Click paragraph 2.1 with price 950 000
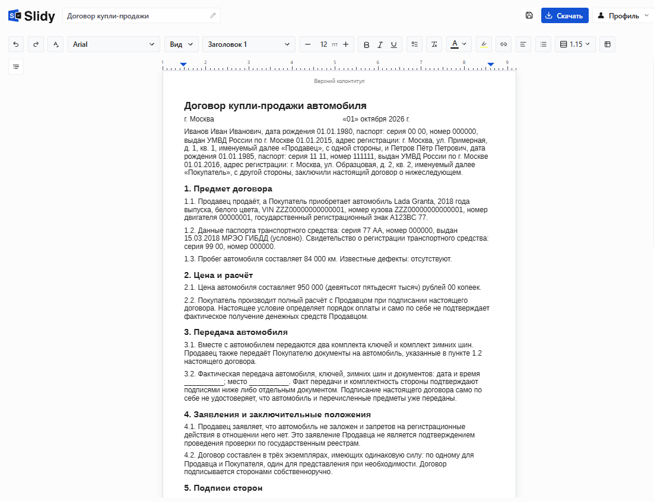The height and width of the screenshot is (502, 654). click(x=332, y=287)
